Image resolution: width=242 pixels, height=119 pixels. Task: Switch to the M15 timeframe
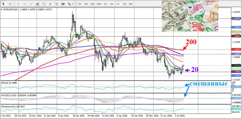[92, 4]
